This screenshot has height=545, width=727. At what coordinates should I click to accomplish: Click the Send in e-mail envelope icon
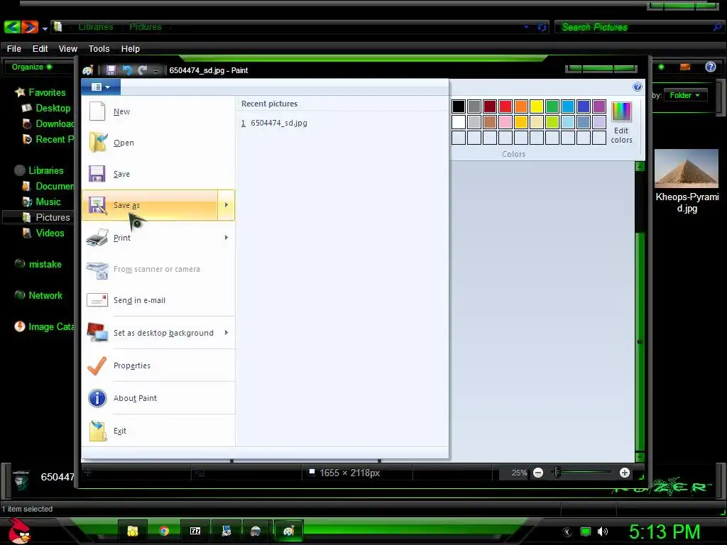click(x=97, y=300)
